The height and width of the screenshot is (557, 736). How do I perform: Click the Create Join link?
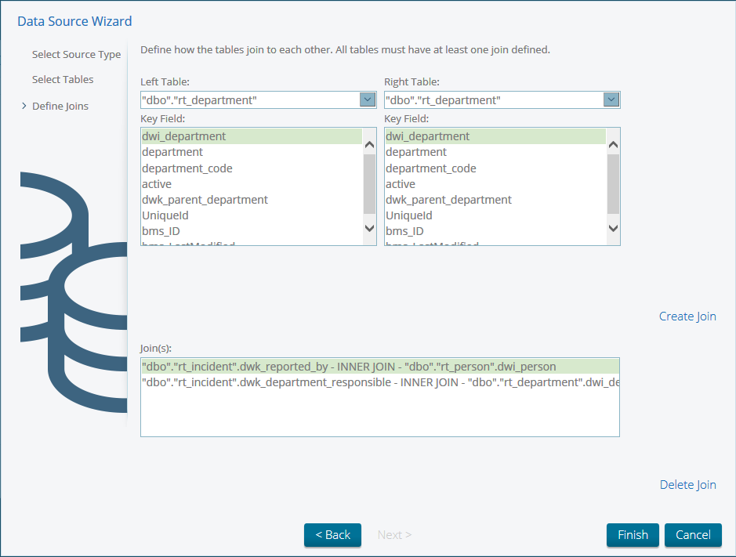tap(687, 316)
